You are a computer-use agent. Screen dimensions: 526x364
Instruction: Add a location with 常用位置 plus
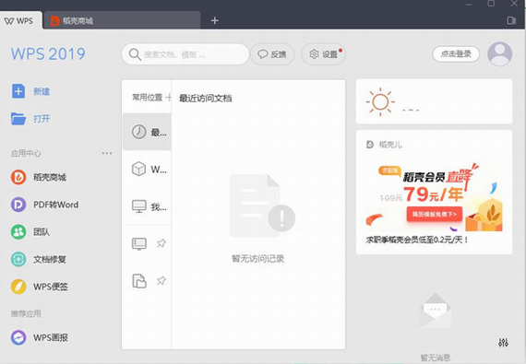pyautogui.click(x=168, y=98)
